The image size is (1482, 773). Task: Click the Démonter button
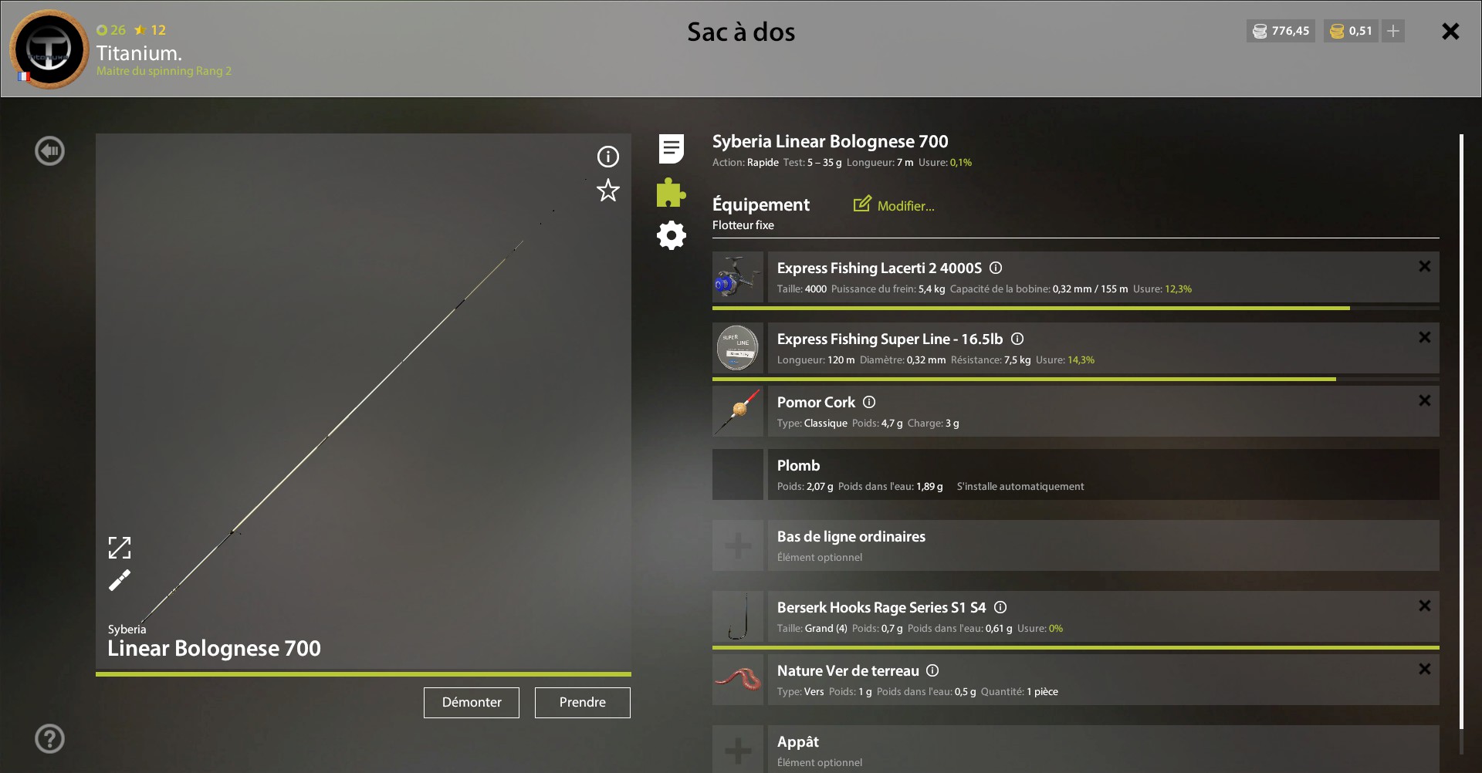pyautogui.click(x=472, y=703)
